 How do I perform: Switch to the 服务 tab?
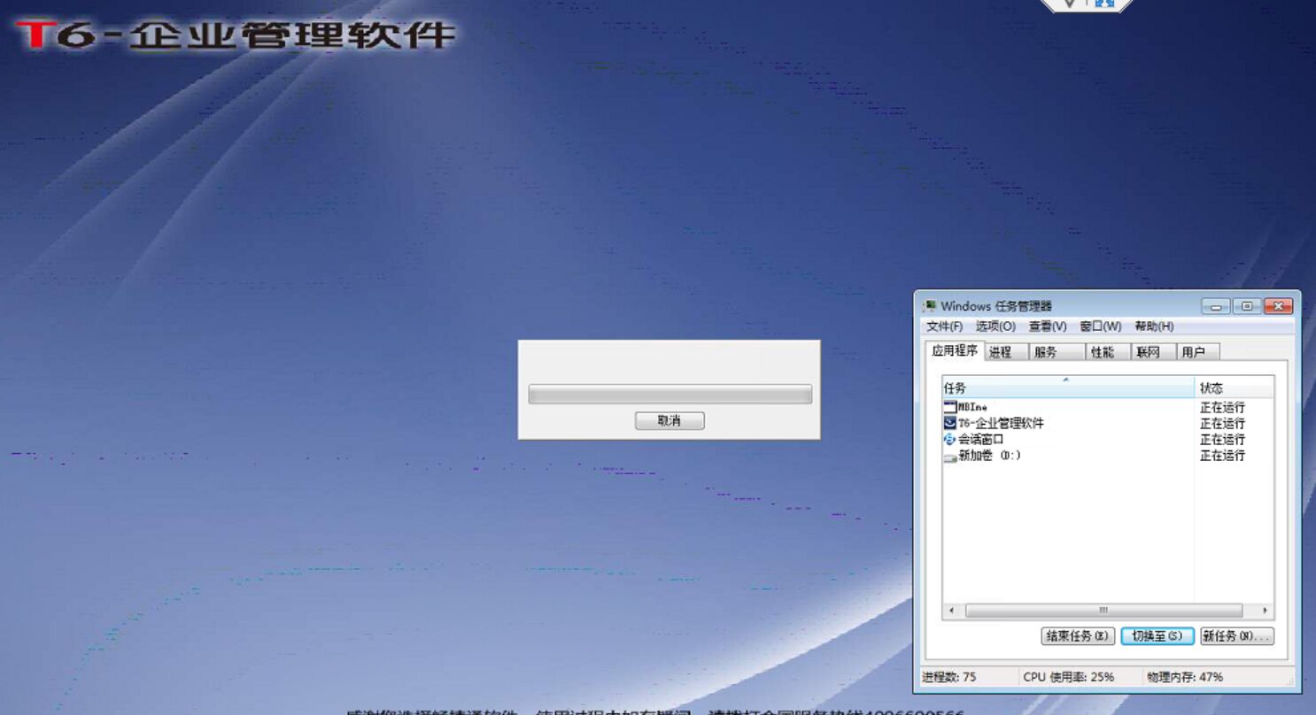coord(1057,352)
